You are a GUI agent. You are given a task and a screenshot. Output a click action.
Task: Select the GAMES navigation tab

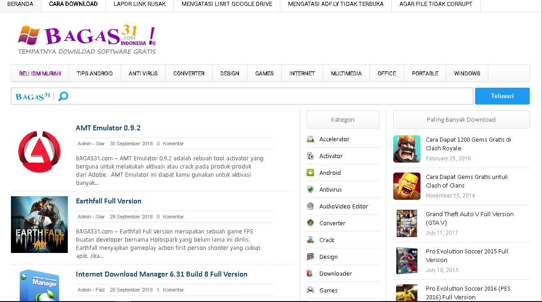click(x=264, y=74)
